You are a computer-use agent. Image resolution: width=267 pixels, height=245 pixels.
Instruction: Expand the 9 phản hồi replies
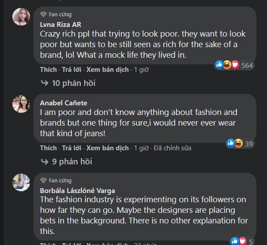(71, 161)
